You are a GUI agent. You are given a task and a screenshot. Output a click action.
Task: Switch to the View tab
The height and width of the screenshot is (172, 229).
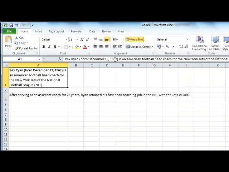point(121,31)
